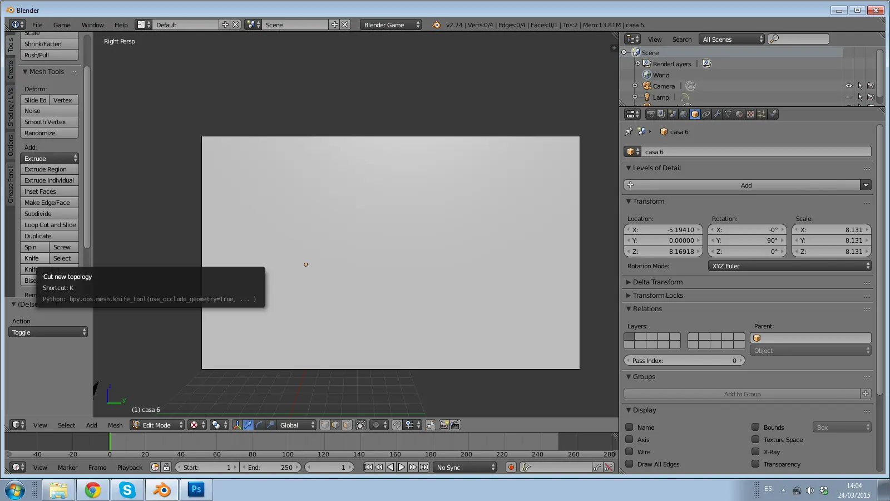Open the Scene properties tab icon
Viewport: 890px width, 501px height.
pyautogui.click(x=673, y=114)
